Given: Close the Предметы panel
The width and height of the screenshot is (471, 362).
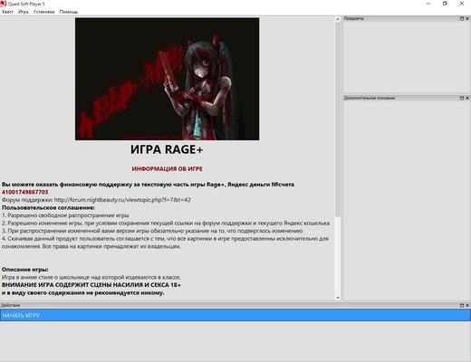Looking at the screenshot, I should 467,18.
